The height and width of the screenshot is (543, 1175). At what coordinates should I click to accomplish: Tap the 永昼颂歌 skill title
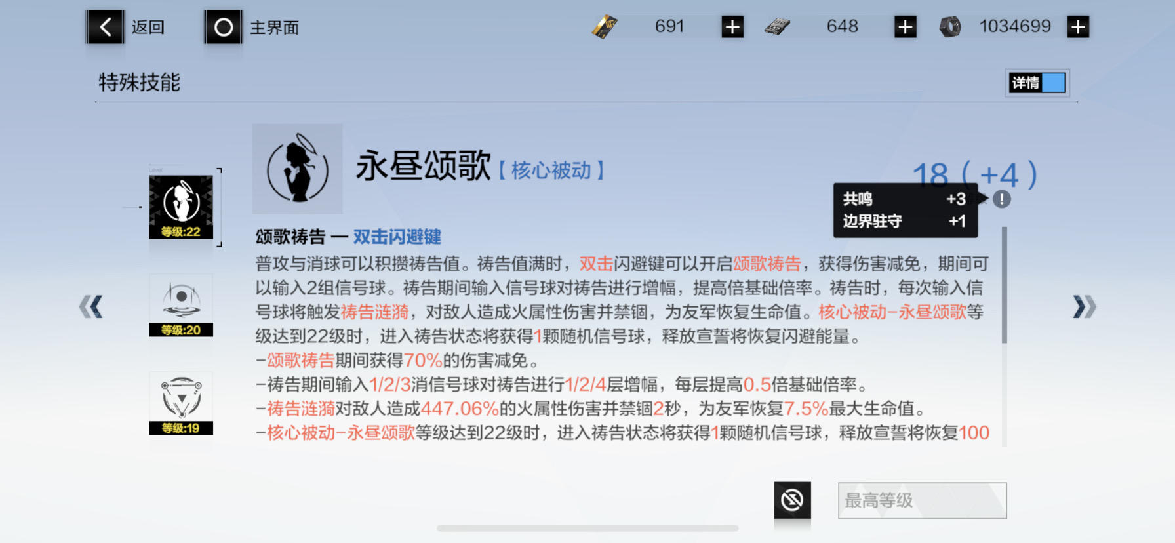click(x=423, y=166)
